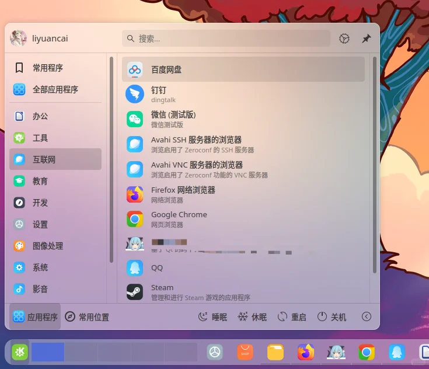Screen dimensions: 429x369
Task: Launch Steam from app list
Action: (x=243, y=292)
